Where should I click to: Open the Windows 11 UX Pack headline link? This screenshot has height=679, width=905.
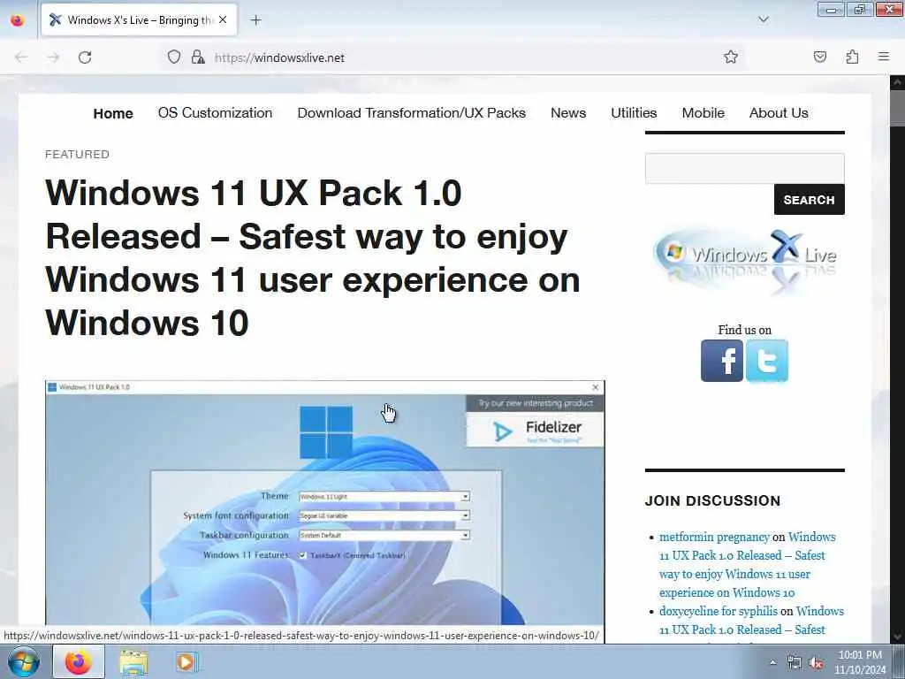click(312, 257)
